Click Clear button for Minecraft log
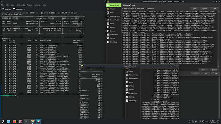The height and width of the screenshot is (124, 221). (214, 8)
